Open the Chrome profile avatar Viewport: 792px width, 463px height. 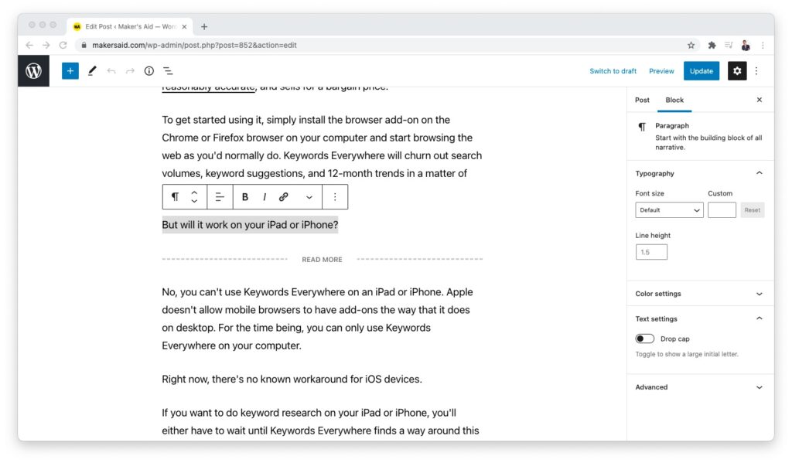[746, 45]
